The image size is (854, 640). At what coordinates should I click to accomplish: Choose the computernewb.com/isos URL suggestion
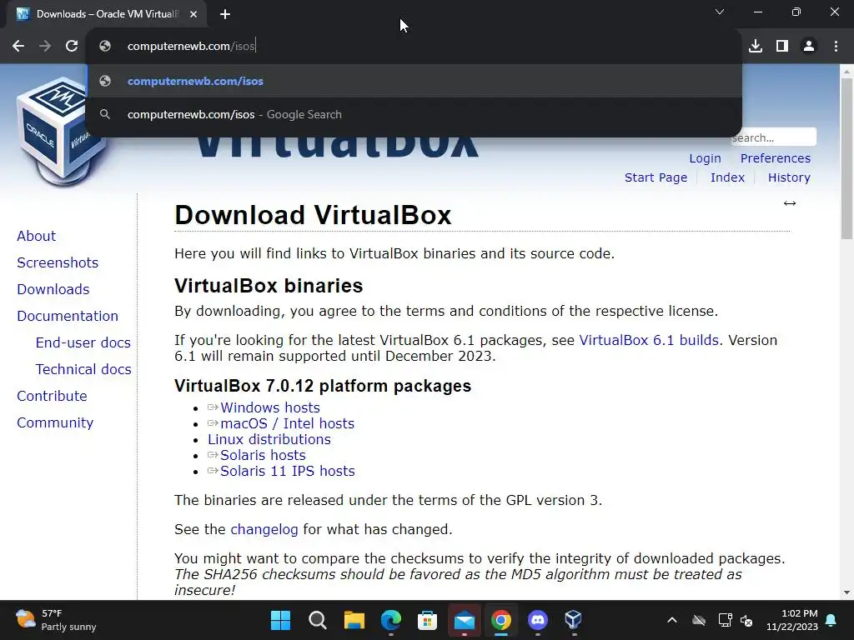pos(414,81)
